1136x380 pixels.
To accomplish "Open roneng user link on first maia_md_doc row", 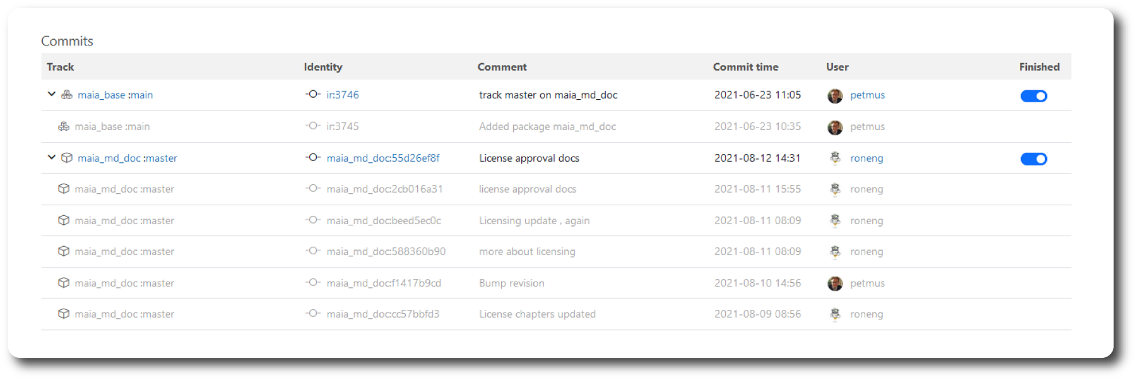I will [x=867, y=158].
